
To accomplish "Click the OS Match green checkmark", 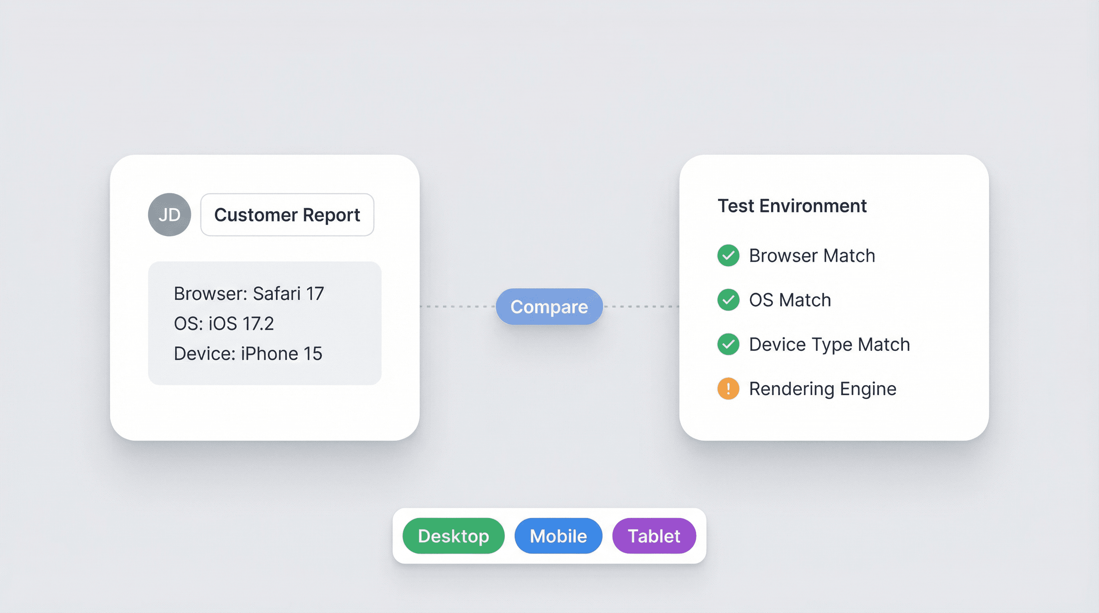I will click(x=728, y=300).
